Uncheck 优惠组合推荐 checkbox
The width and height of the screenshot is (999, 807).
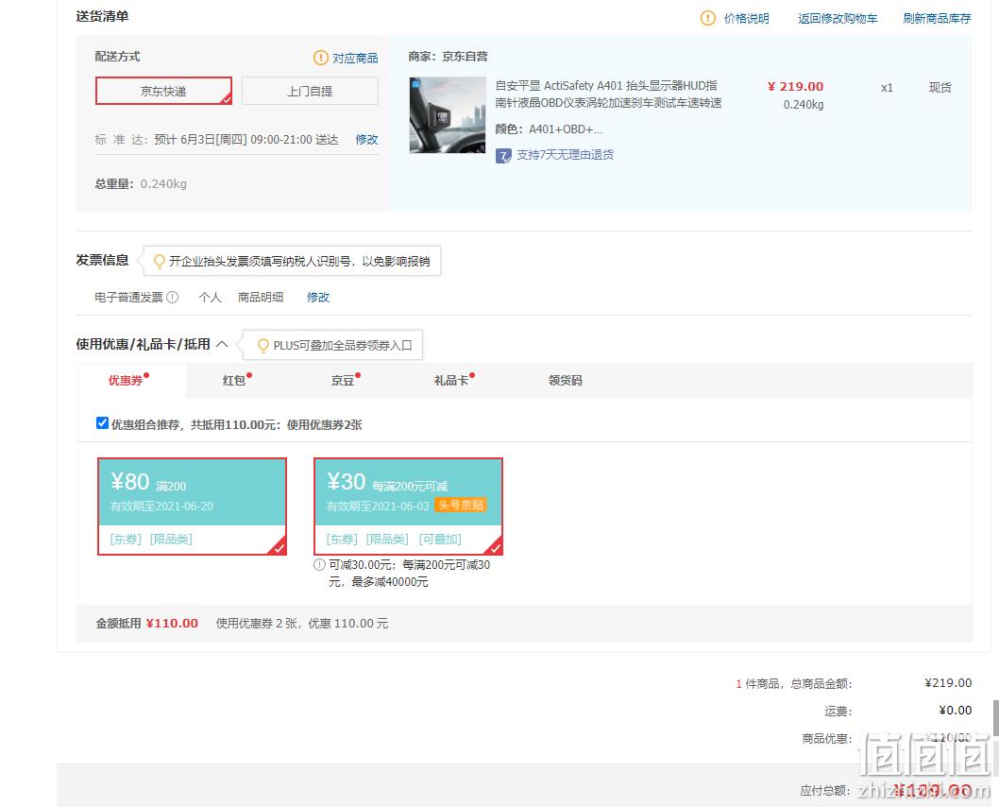pyautogui.click(x=102, y=423)
